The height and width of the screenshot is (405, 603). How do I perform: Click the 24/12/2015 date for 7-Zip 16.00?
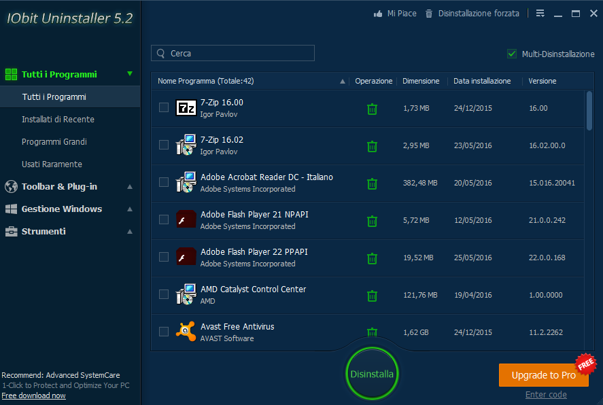473,108
